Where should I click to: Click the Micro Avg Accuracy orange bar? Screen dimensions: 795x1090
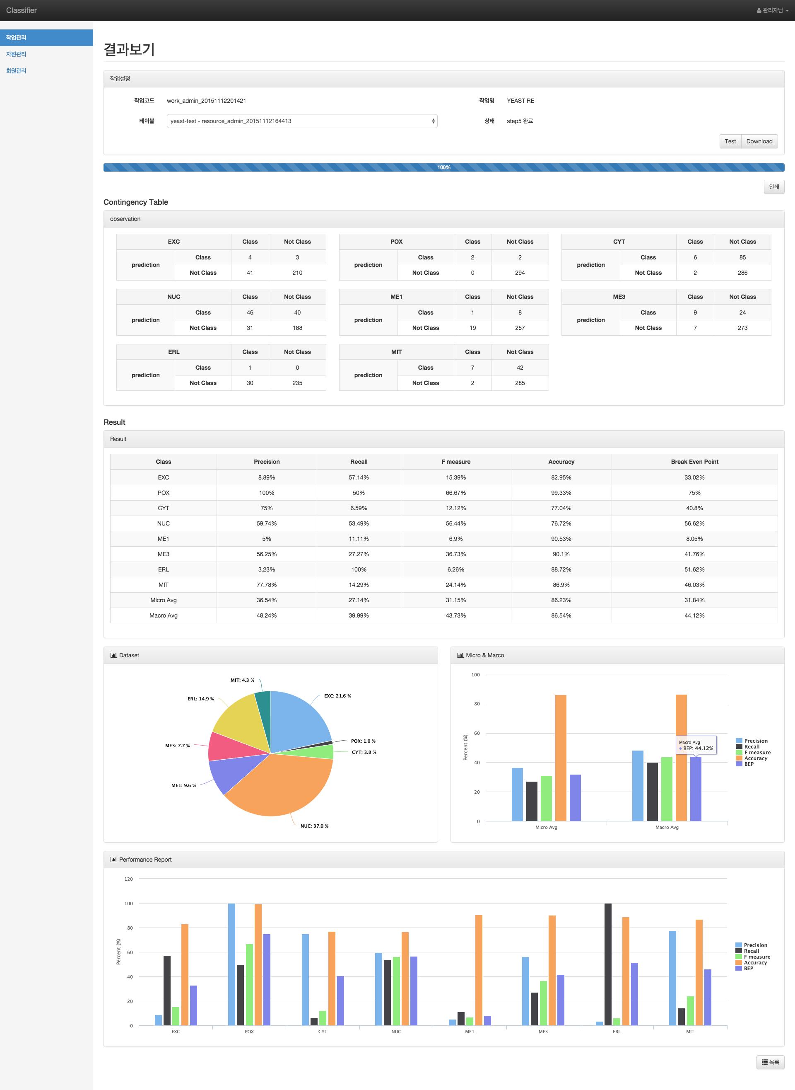click(x=561, y=758)
